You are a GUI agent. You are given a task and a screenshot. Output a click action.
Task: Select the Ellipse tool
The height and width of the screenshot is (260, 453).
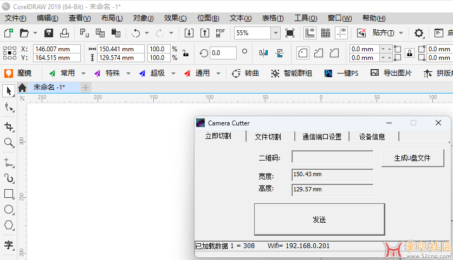coord(9,209)
